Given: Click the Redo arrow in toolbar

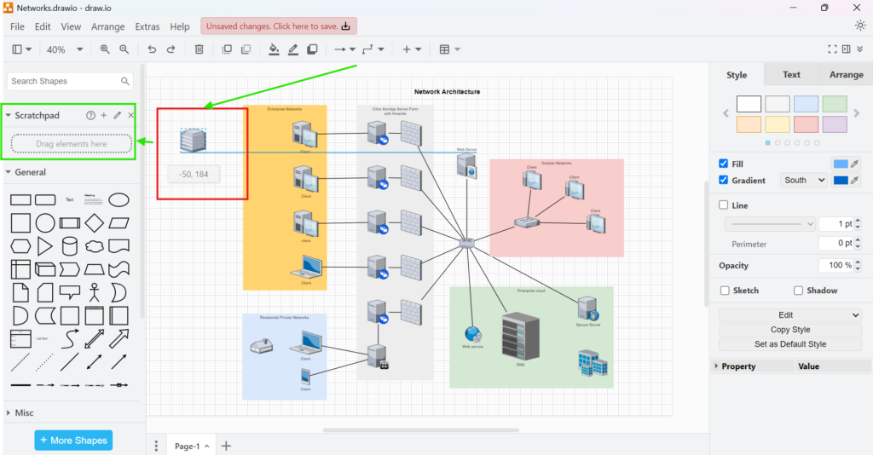Looking at the screenshot, I should click(171, 49).
